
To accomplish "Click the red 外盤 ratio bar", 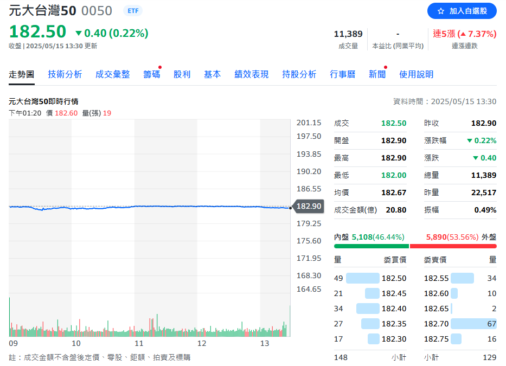I will pyautogui.click(x=453, y=246).
